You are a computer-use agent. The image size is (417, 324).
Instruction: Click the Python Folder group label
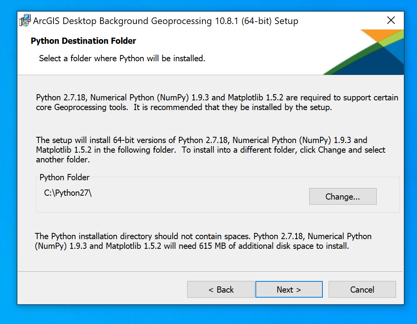[x=64, y=178]
